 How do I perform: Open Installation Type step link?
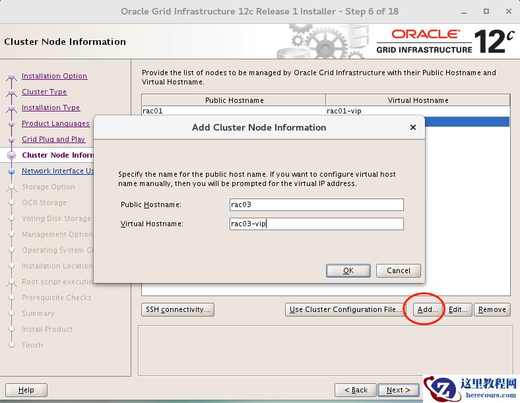click(51, 108)
